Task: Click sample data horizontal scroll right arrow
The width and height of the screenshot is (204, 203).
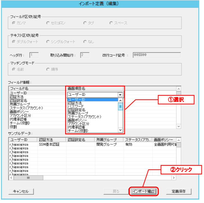Action: [174, 178]
